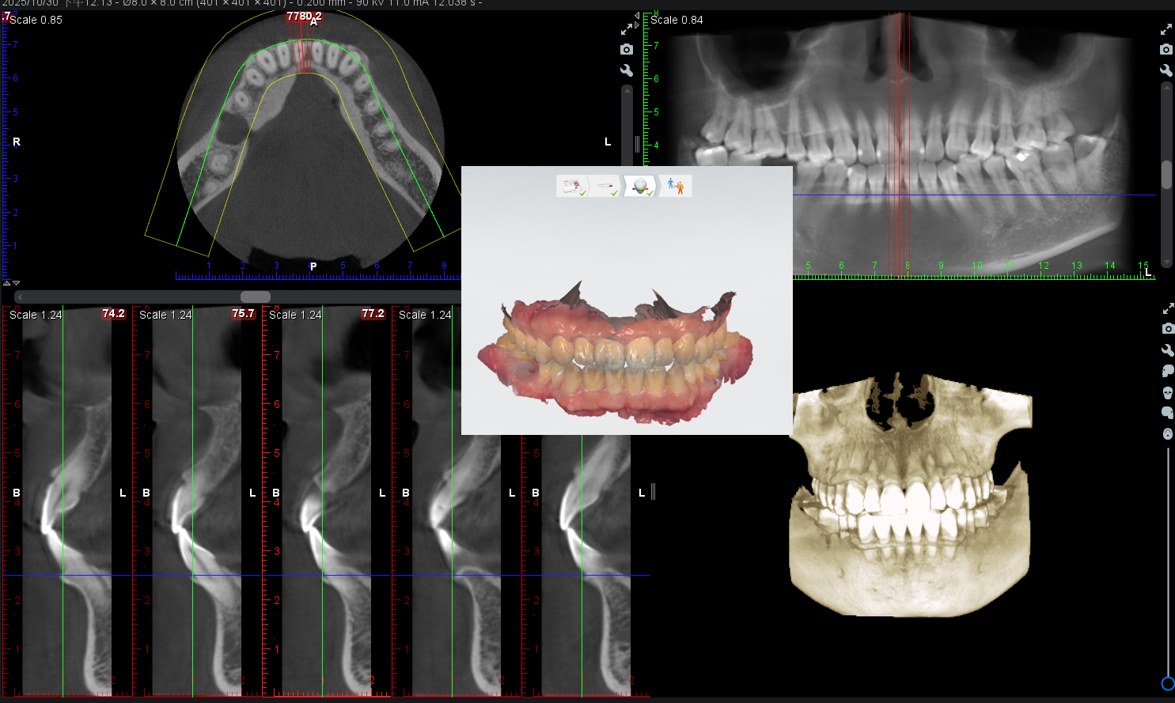Maximize the axial view panel

click(x=627, y=29)
